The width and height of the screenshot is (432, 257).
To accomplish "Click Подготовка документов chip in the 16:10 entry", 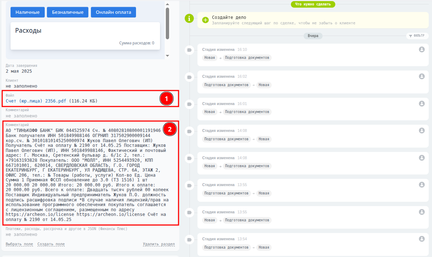I will click(x=247, y=57).
